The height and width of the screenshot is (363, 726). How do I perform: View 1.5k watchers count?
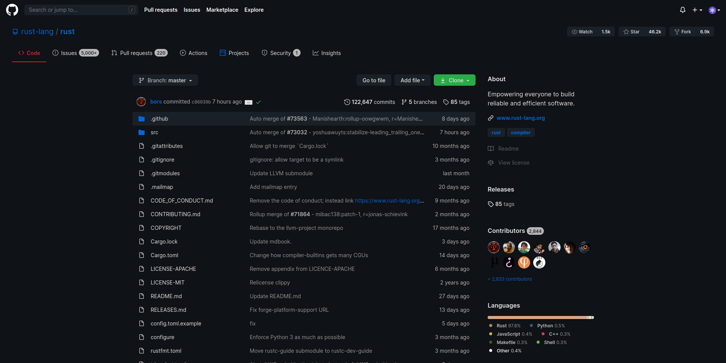606,32
